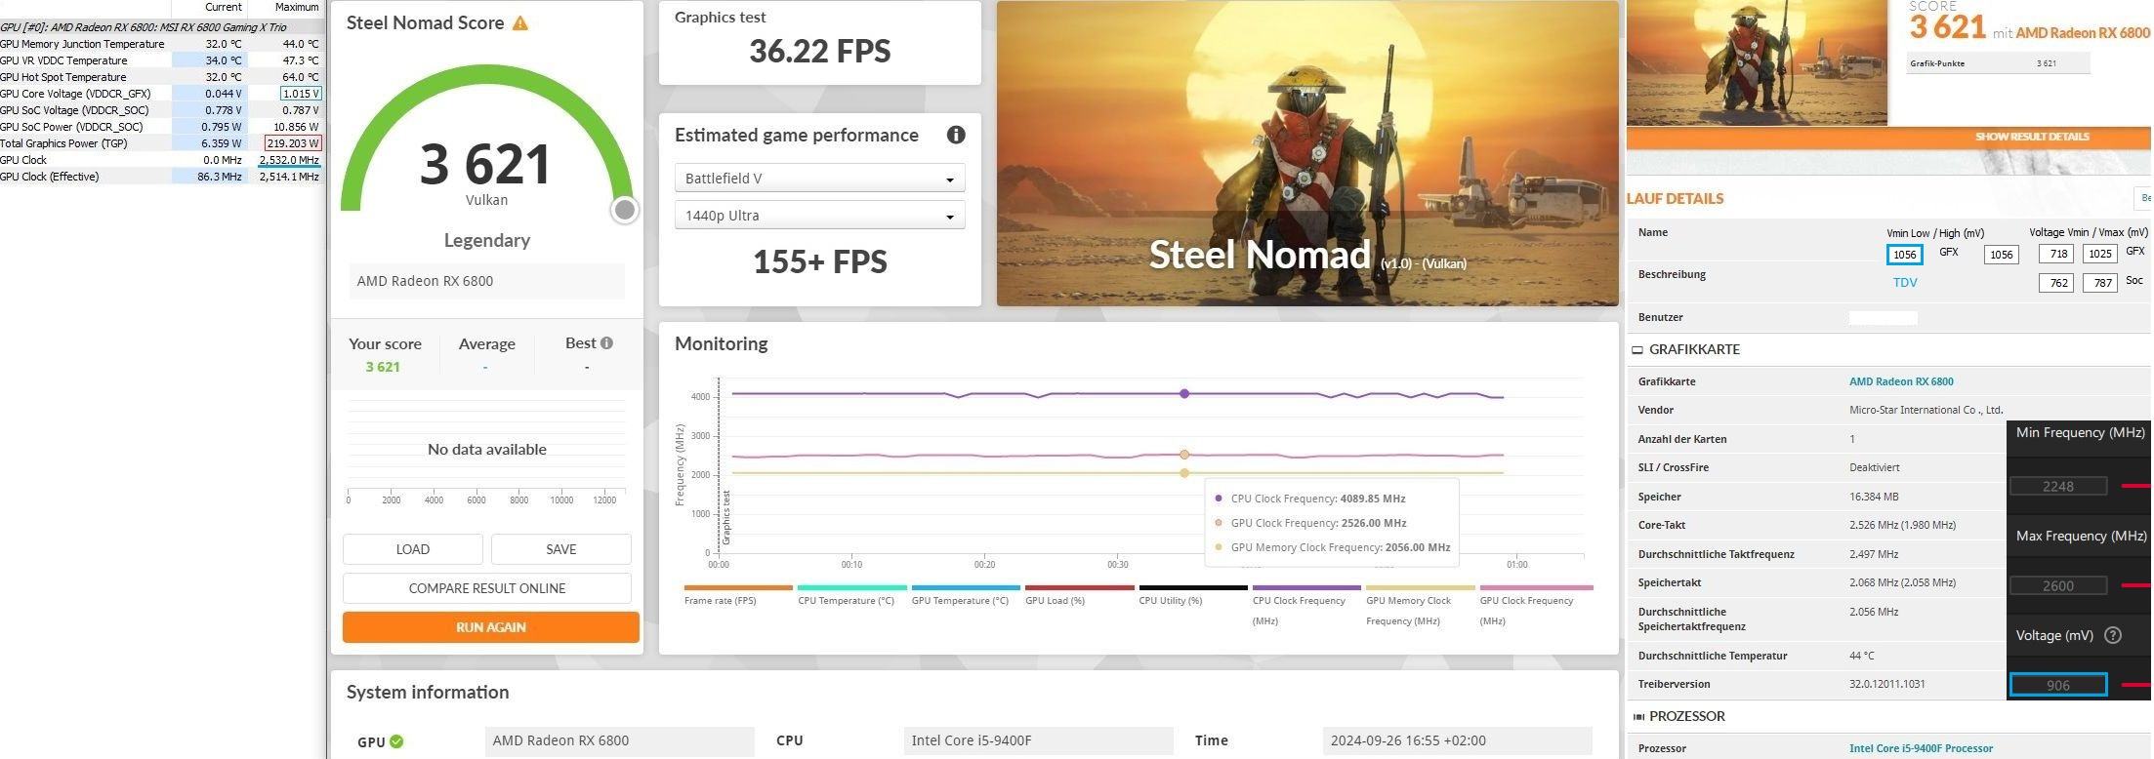Click the Steel Nomad banner image
The width and height of the screenshot is (2154, 759).
pos(1307,153)
